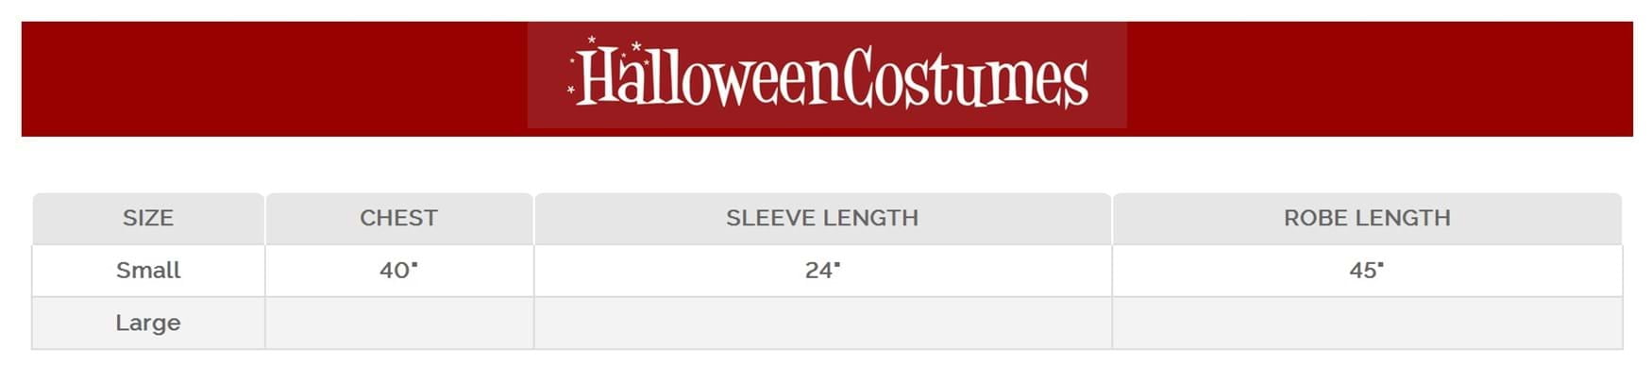Click the empty robe length cell for Large
1652x381 pixels.
click(x=1366, y=323)
